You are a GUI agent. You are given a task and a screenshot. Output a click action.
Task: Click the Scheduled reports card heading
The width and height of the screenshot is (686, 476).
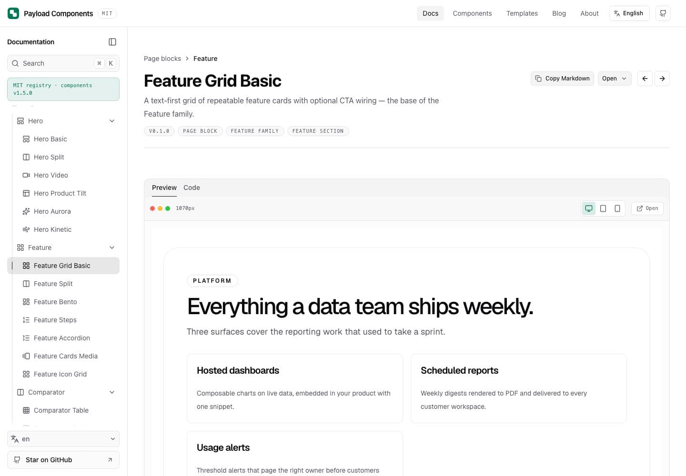click(459, 370)
